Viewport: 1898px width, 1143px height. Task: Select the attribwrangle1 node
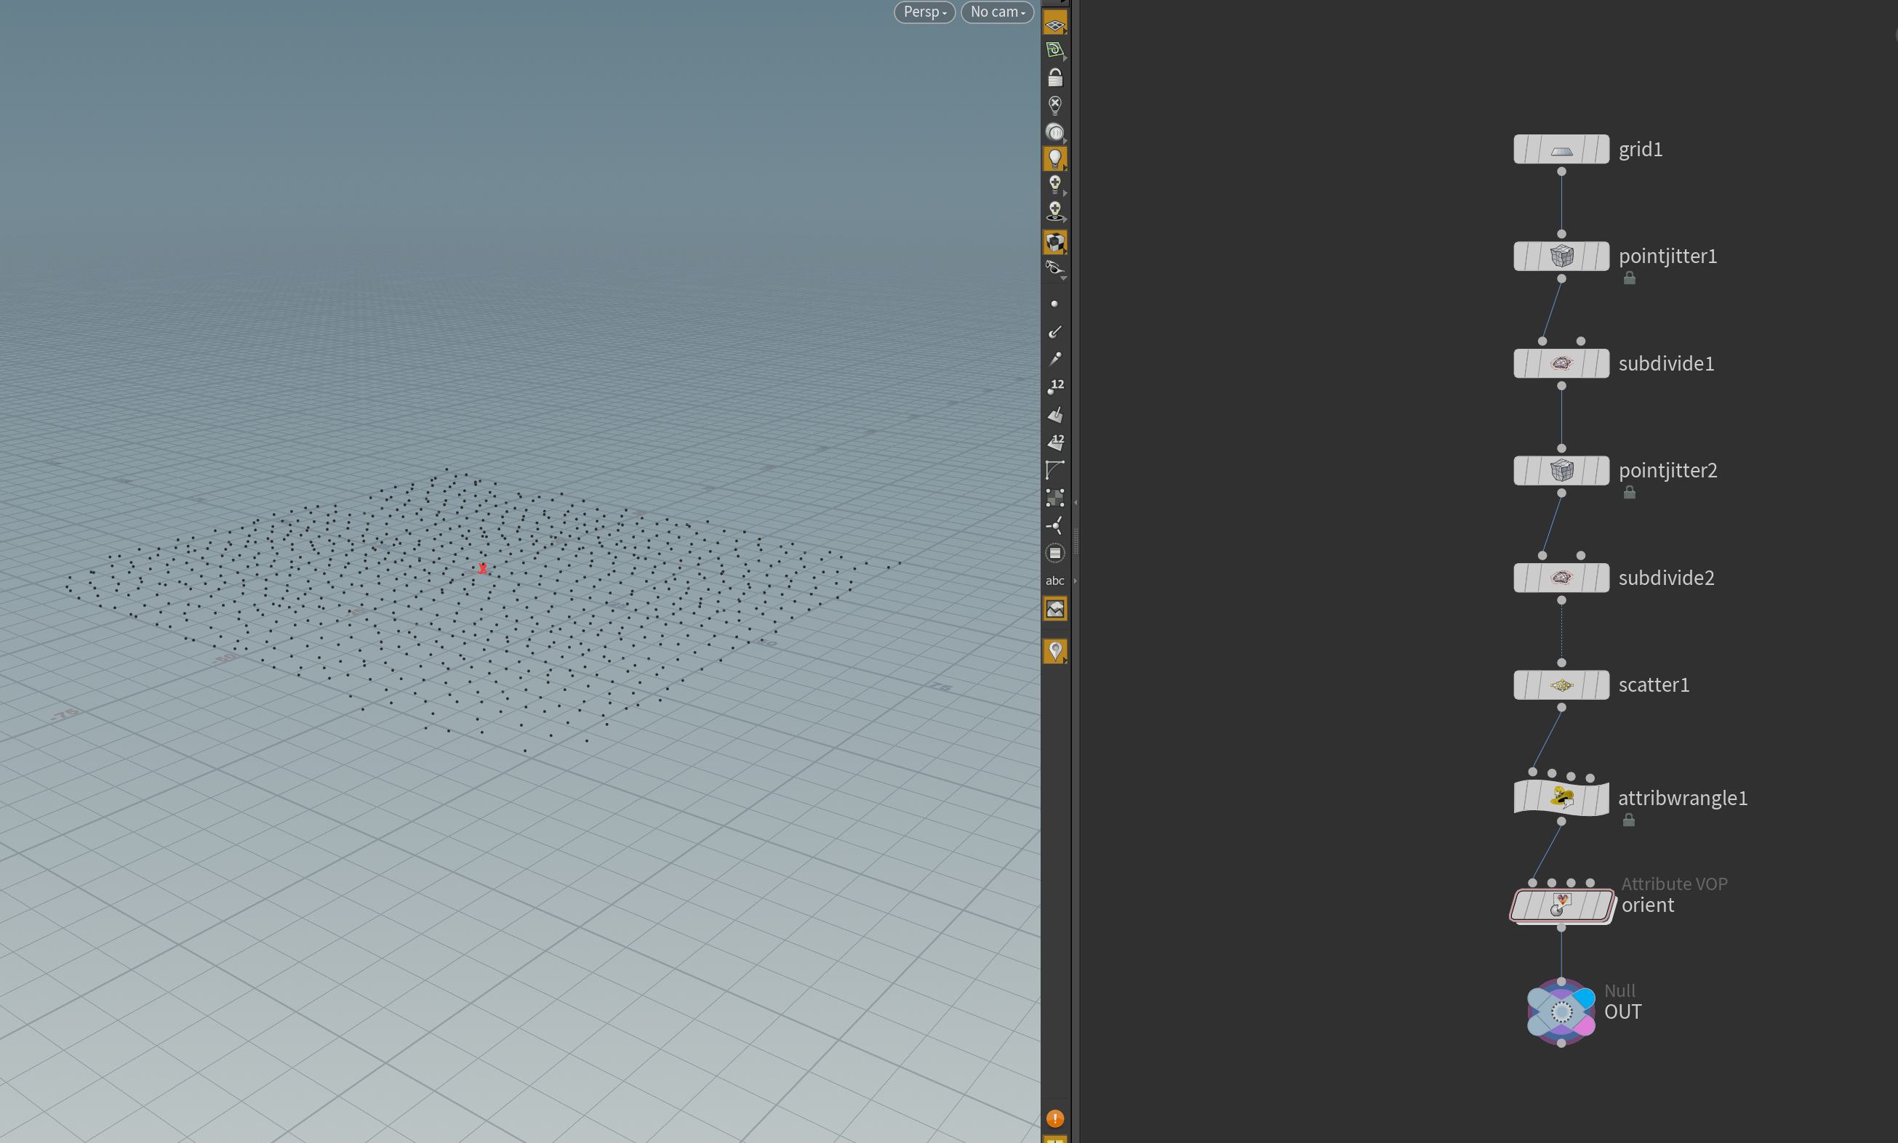coord(1561,797)
